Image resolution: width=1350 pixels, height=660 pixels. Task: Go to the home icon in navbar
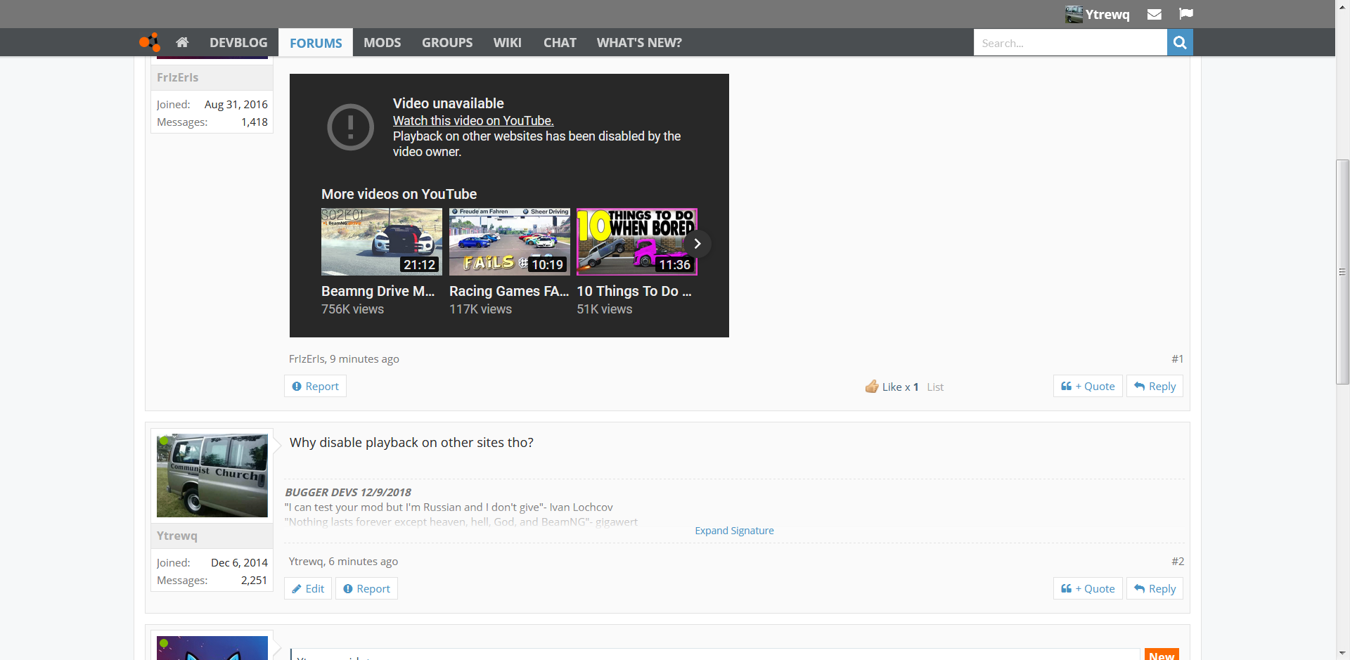click(182, 42)
